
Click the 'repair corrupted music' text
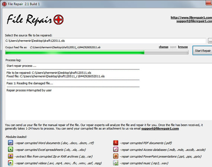pyautogui.click(x=144, y=163)
